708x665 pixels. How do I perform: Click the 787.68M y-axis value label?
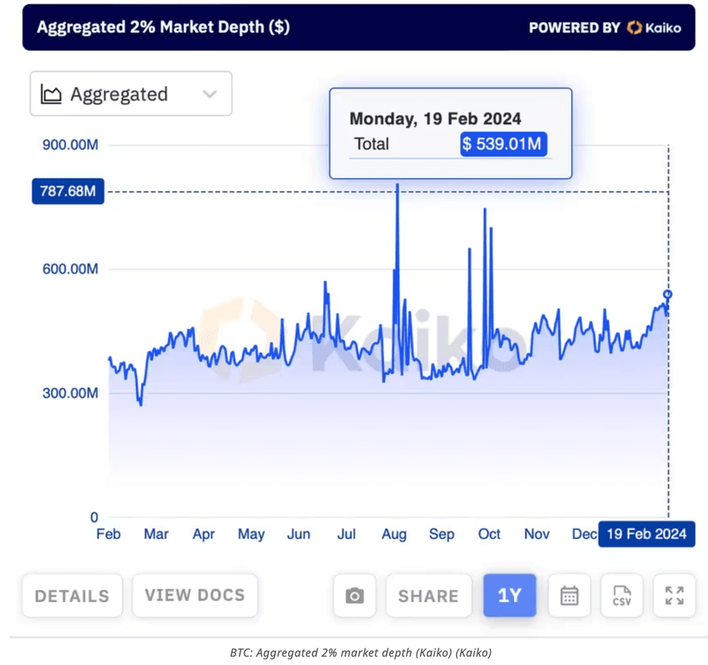68,192
